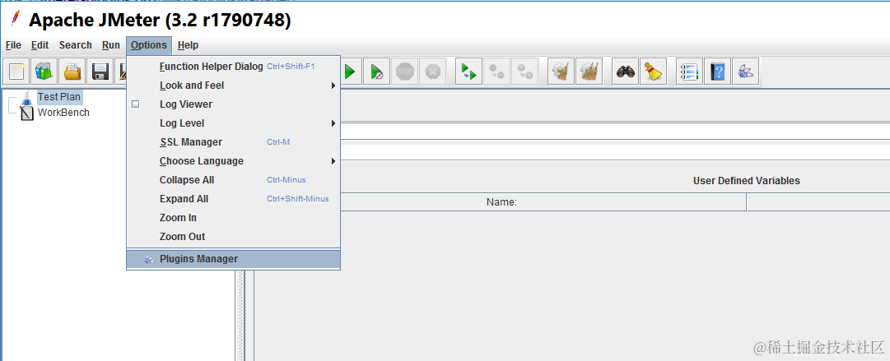Click the Plugins Manager toolbar icon
Image resolution: width=890 pixels, height=361 pixels.
[746, 72]
